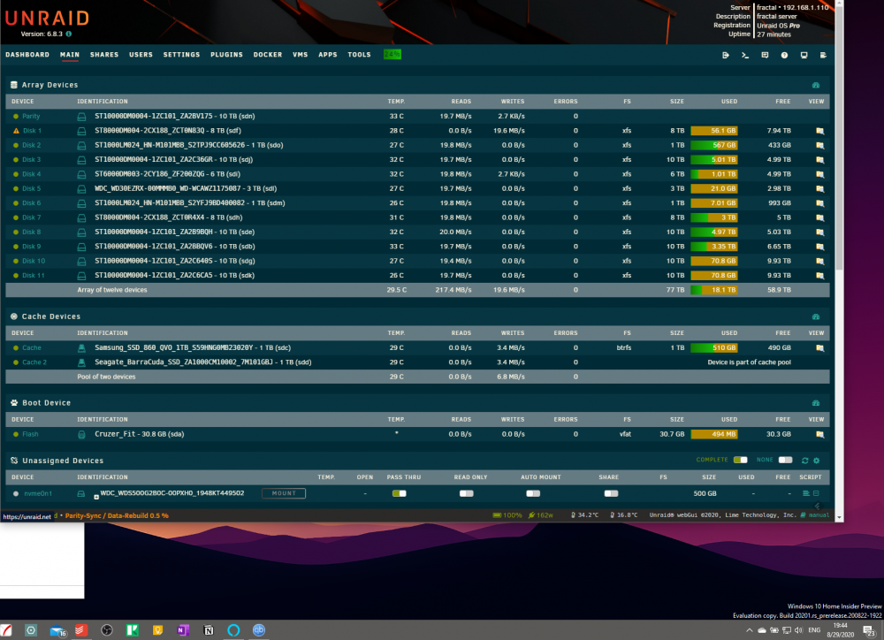Viewport: 884px width, 640px height.
Task: Click the Disk 3 used bar showing 5.01 TB
Action: pyautogui.click(x=713, y=160)
